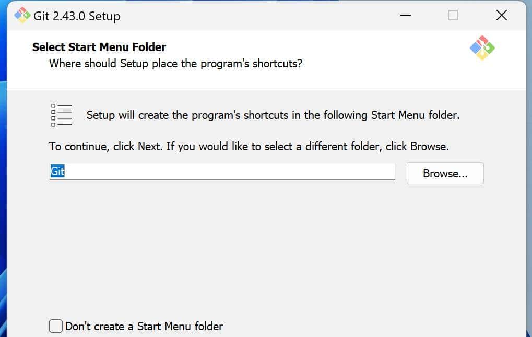Screen dimensions: 532x337
Task: Click blank grey area below folder field
Action: [261, 245]
